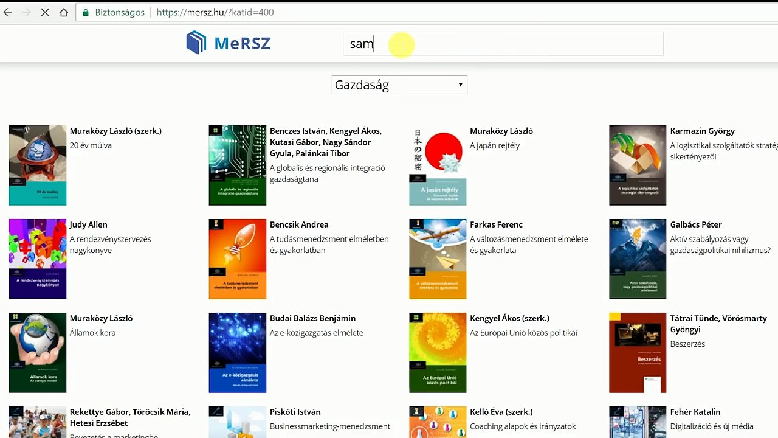The width and height of the screenshot is (778, 438).
Task: Click author 'Tátrai Tünde, Vörösmarty Gyöngyi'
Action: pos(718,324)
